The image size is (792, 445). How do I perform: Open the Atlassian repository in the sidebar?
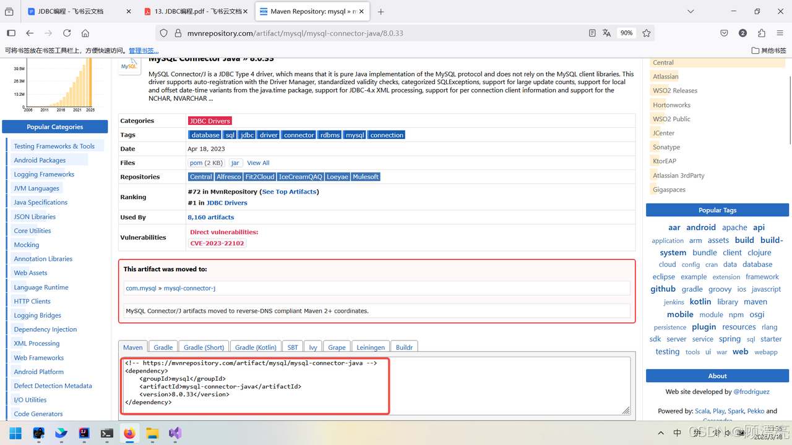(666, 77)
